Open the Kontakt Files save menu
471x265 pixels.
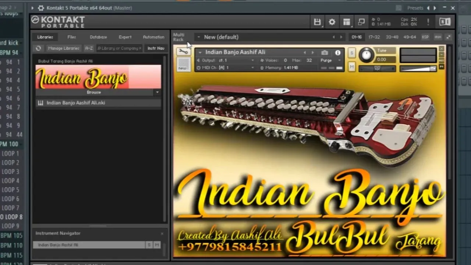[x=317, y=22]
